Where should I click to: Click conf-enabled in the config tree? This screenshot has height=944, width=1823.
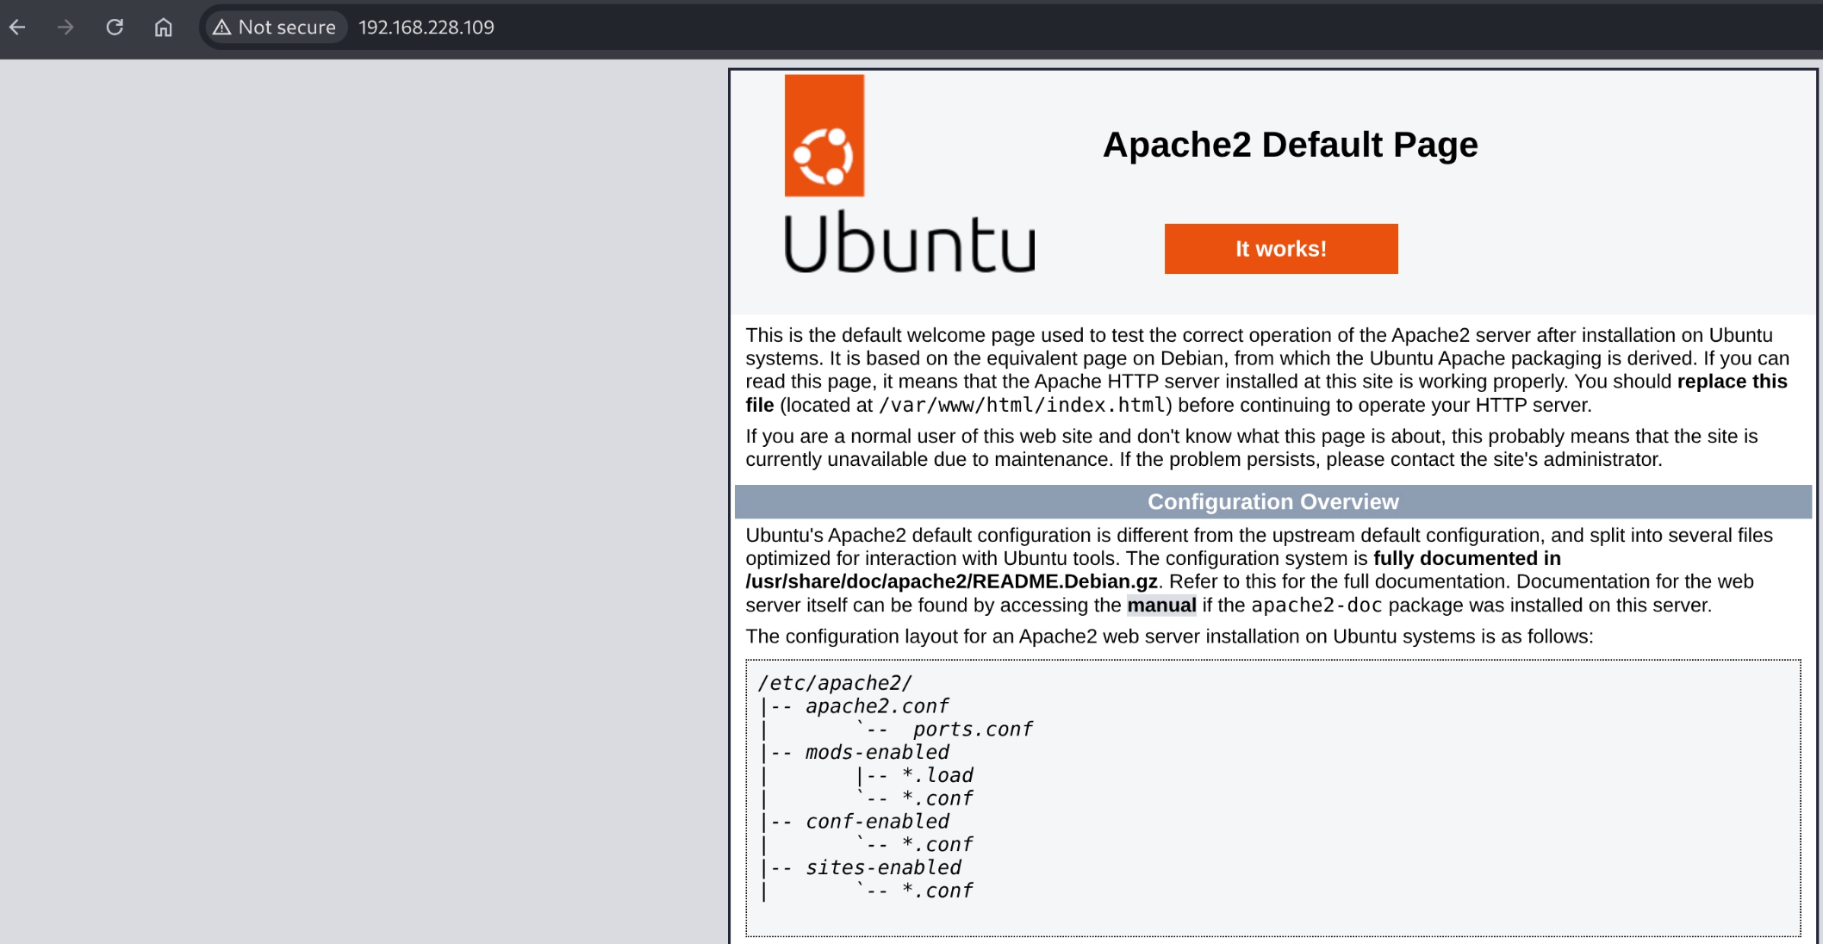(x=876, y=822)
